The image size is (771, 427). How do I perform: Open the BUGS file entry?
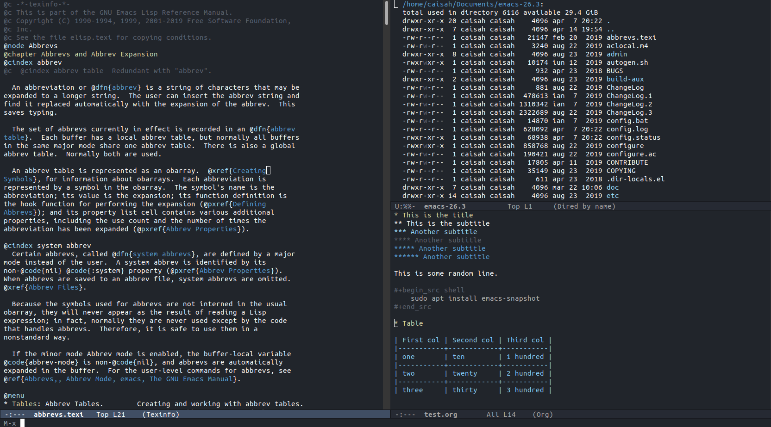(x=614, y=71)
